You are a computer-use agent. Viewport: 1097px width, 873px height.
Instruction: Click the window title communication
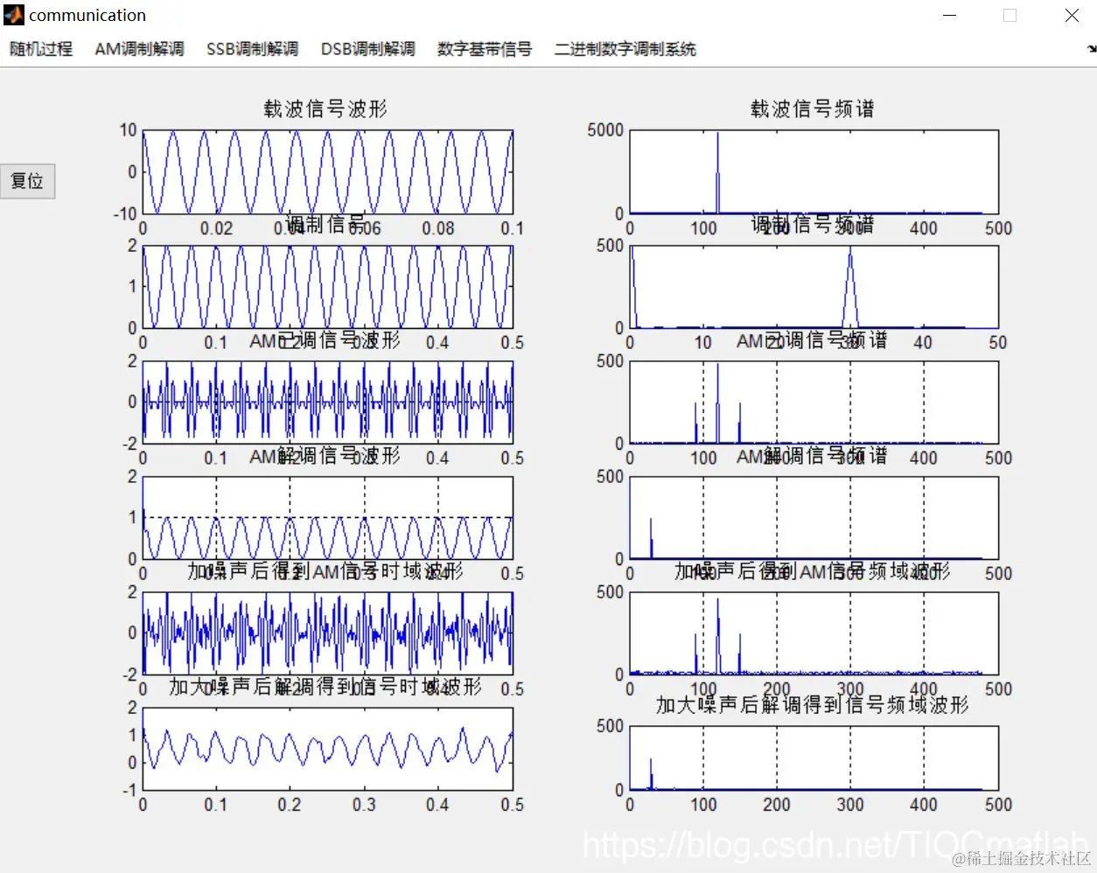(87, 15)
